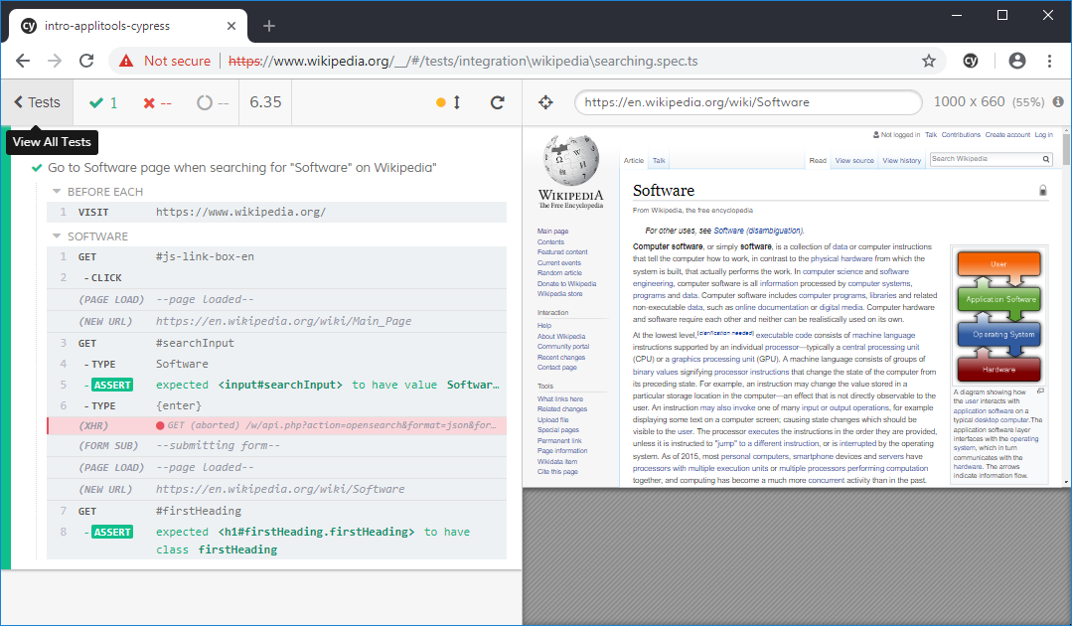1072x626 pixels.
Task: Click the Search Wikipedia field
Action: pos(985,159)
